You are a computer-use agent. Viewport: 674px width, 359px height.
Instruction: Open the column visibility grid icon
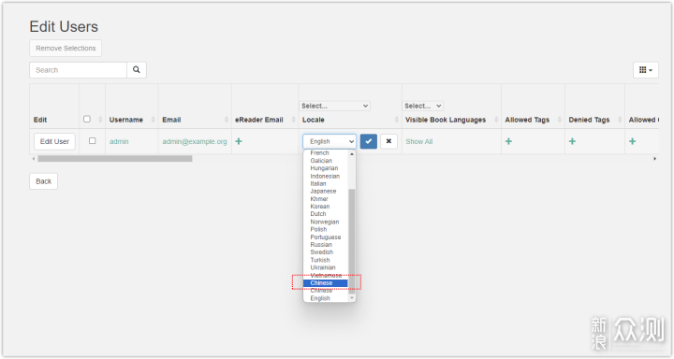point(646,70)
